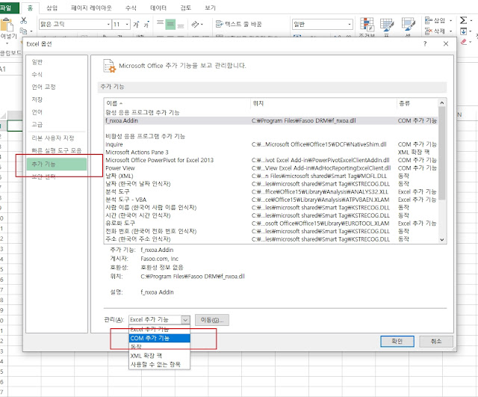Switch to the 데이터 ribbon tab
478x397 pixels.
pos(158,7)
